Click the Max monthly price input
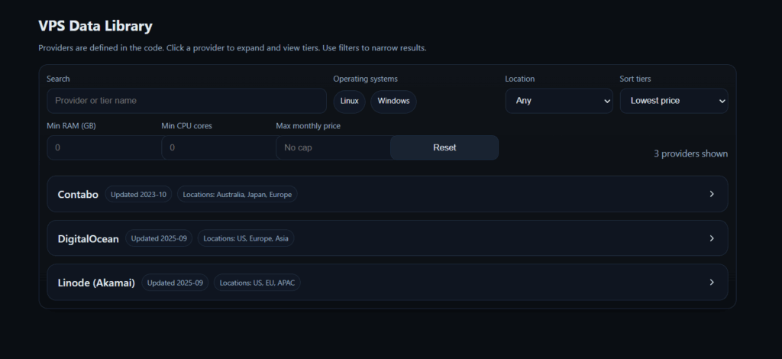 333,147
